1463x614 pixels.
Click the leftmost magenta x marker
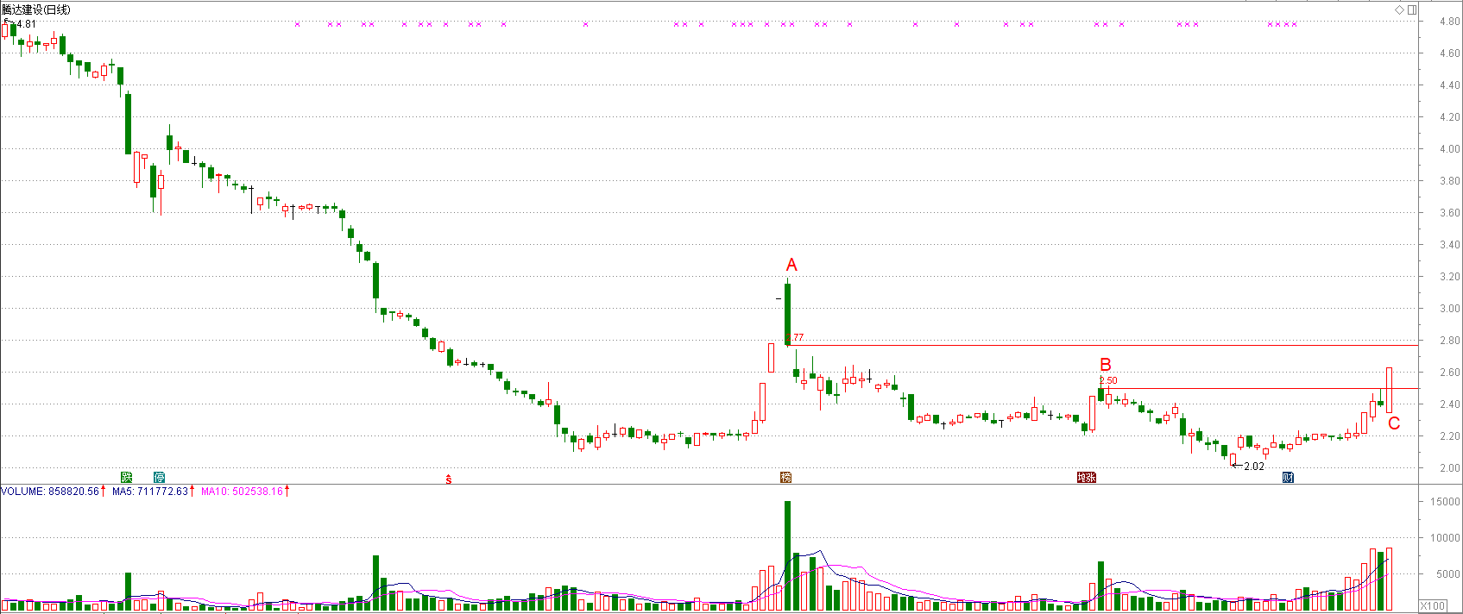pyautogui.click(x=298, y=24)
